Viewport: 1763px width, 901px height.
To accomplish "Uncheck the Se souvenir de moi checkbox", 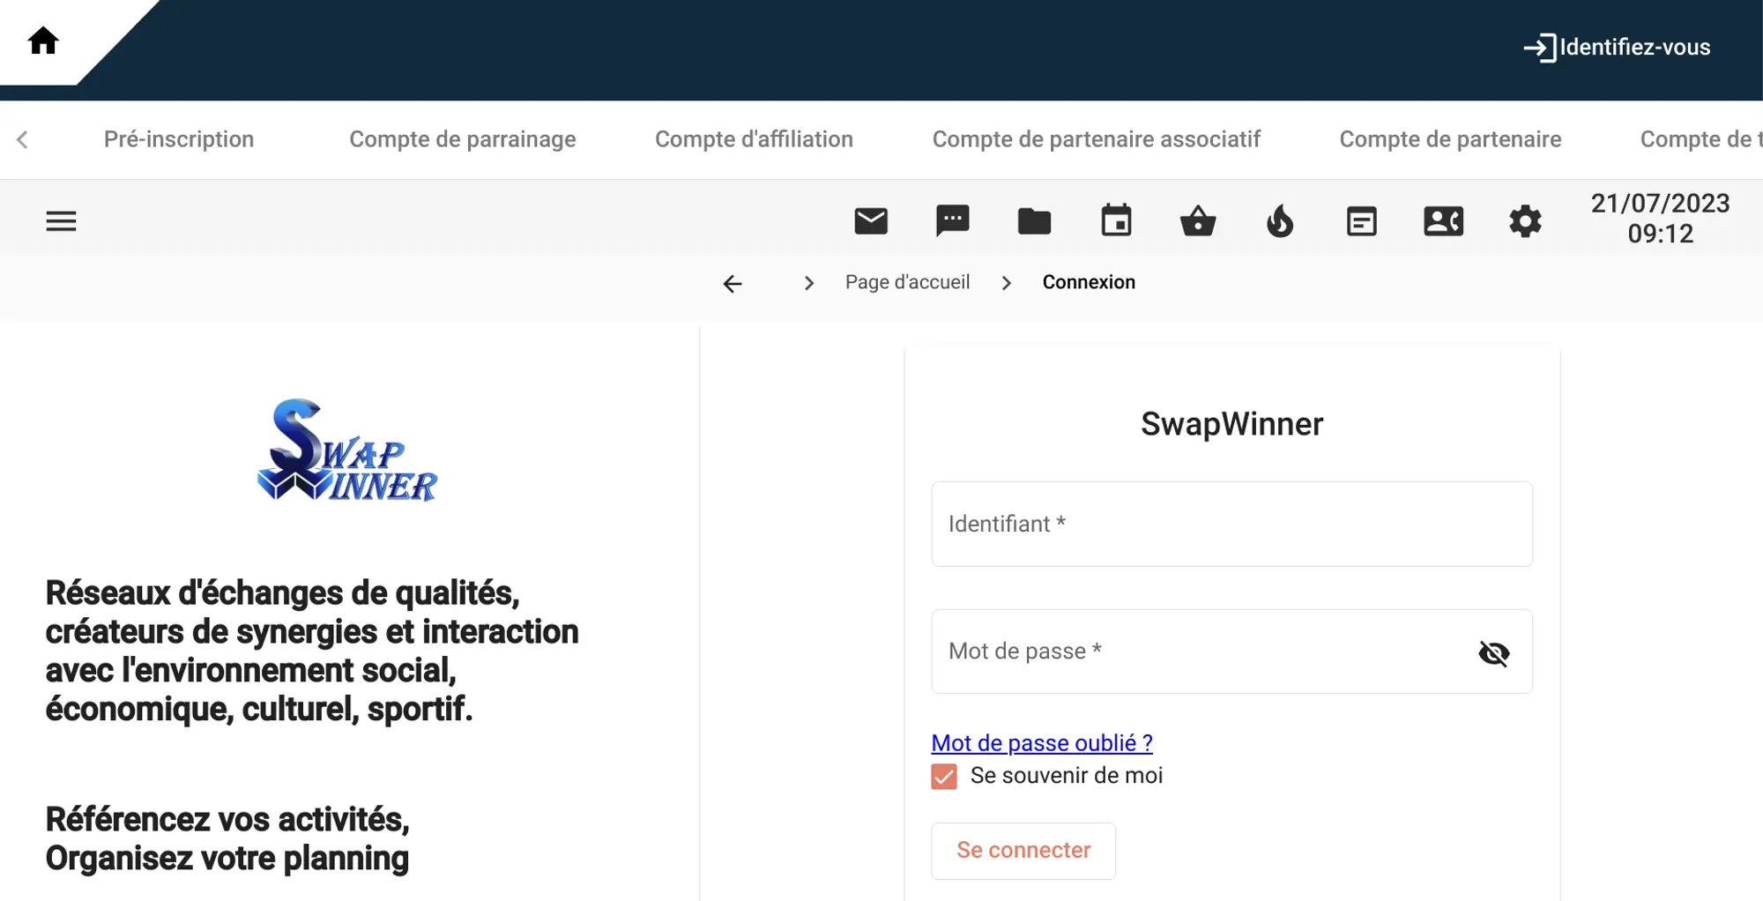I will tap(944, 777).
